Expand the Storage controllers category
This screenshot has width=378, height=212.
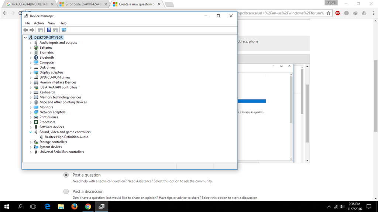[x=31, y=142]
